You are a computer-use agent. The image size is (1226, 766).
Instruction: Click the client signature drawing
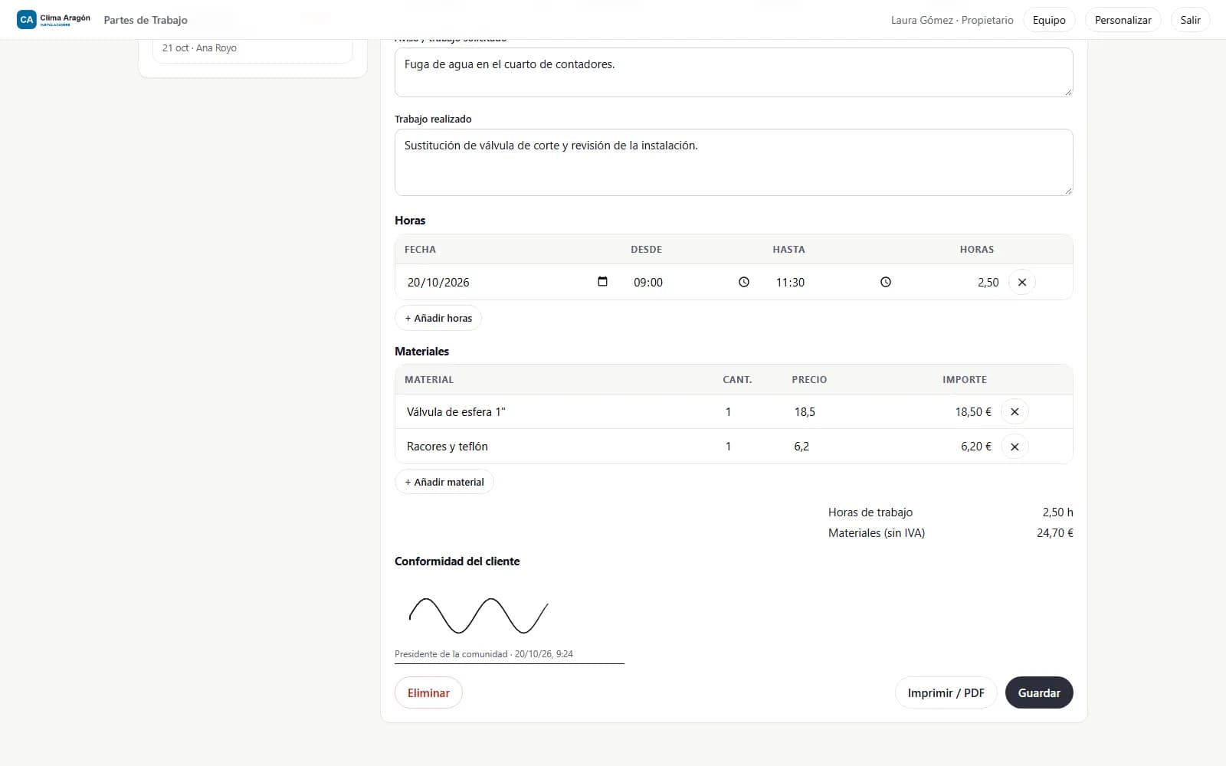[478, 616]
